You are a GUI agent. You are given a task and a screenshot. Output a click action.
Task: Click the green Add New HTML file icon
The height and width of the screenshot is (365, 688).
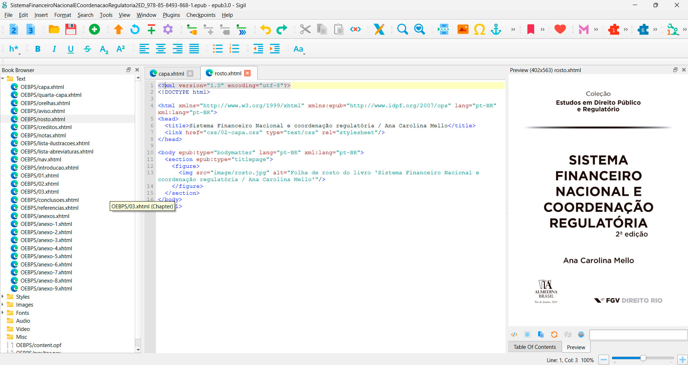click(94, 29)
